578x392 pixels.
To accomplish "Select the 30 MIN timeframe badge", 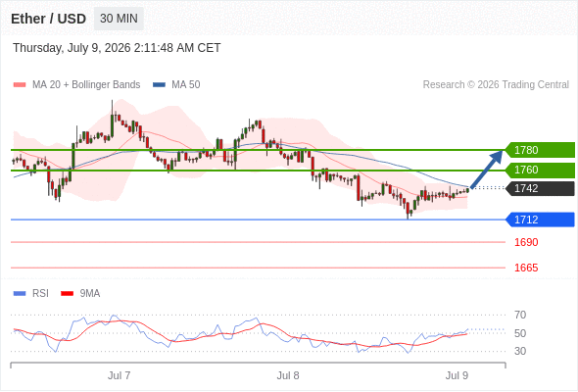I will tap(119, 19).
